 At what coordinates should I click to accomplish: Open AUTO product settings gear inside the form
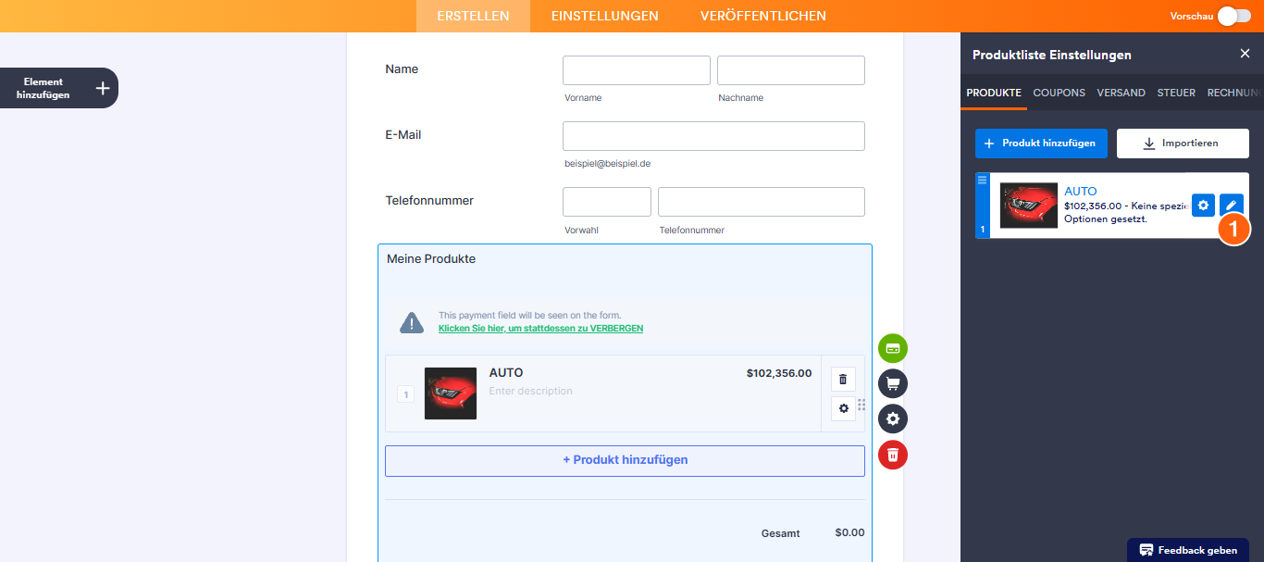point(843,408)
